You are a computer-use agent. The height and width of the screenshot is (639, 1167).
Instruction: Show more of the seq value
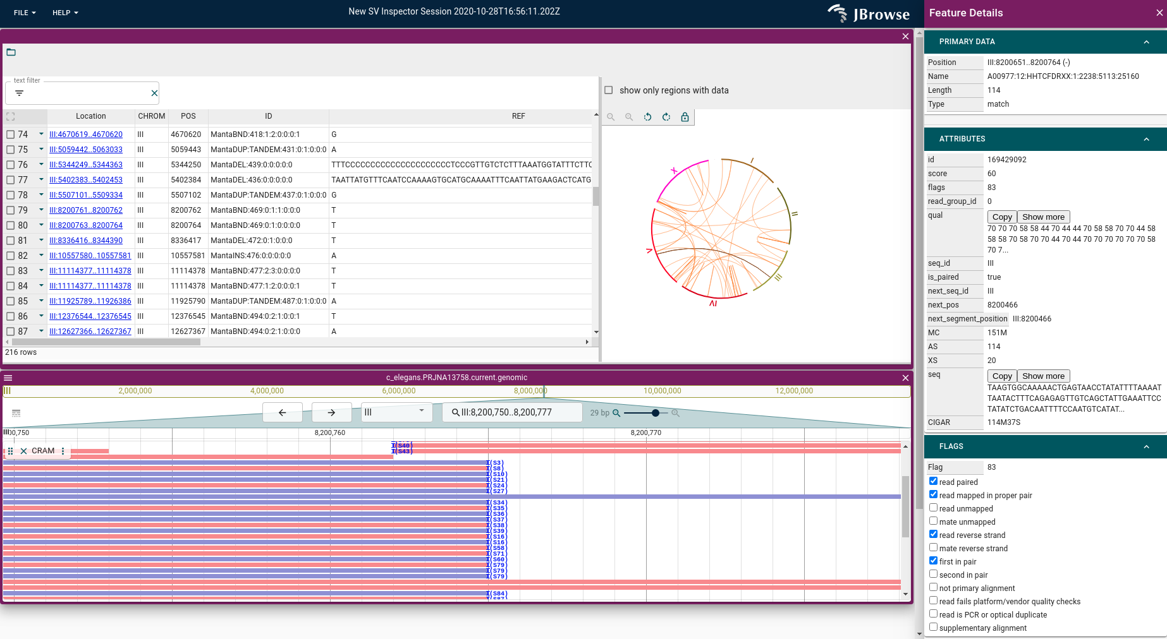[x=1043, y=376]
